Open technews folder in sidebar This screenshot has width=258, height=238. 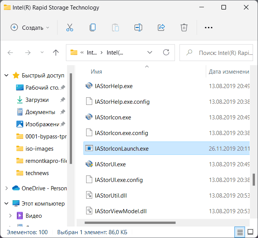[x=37, y=173]
